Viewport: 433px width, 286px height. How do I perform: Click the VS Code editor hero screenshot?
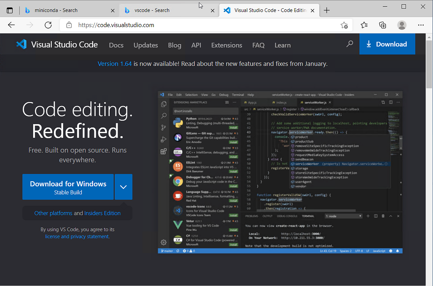[x=280, y=172]
